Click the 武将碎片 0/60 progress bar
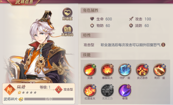Image resolution: width=173 pixels, height=105 pixels. click(x=49, y=99)
